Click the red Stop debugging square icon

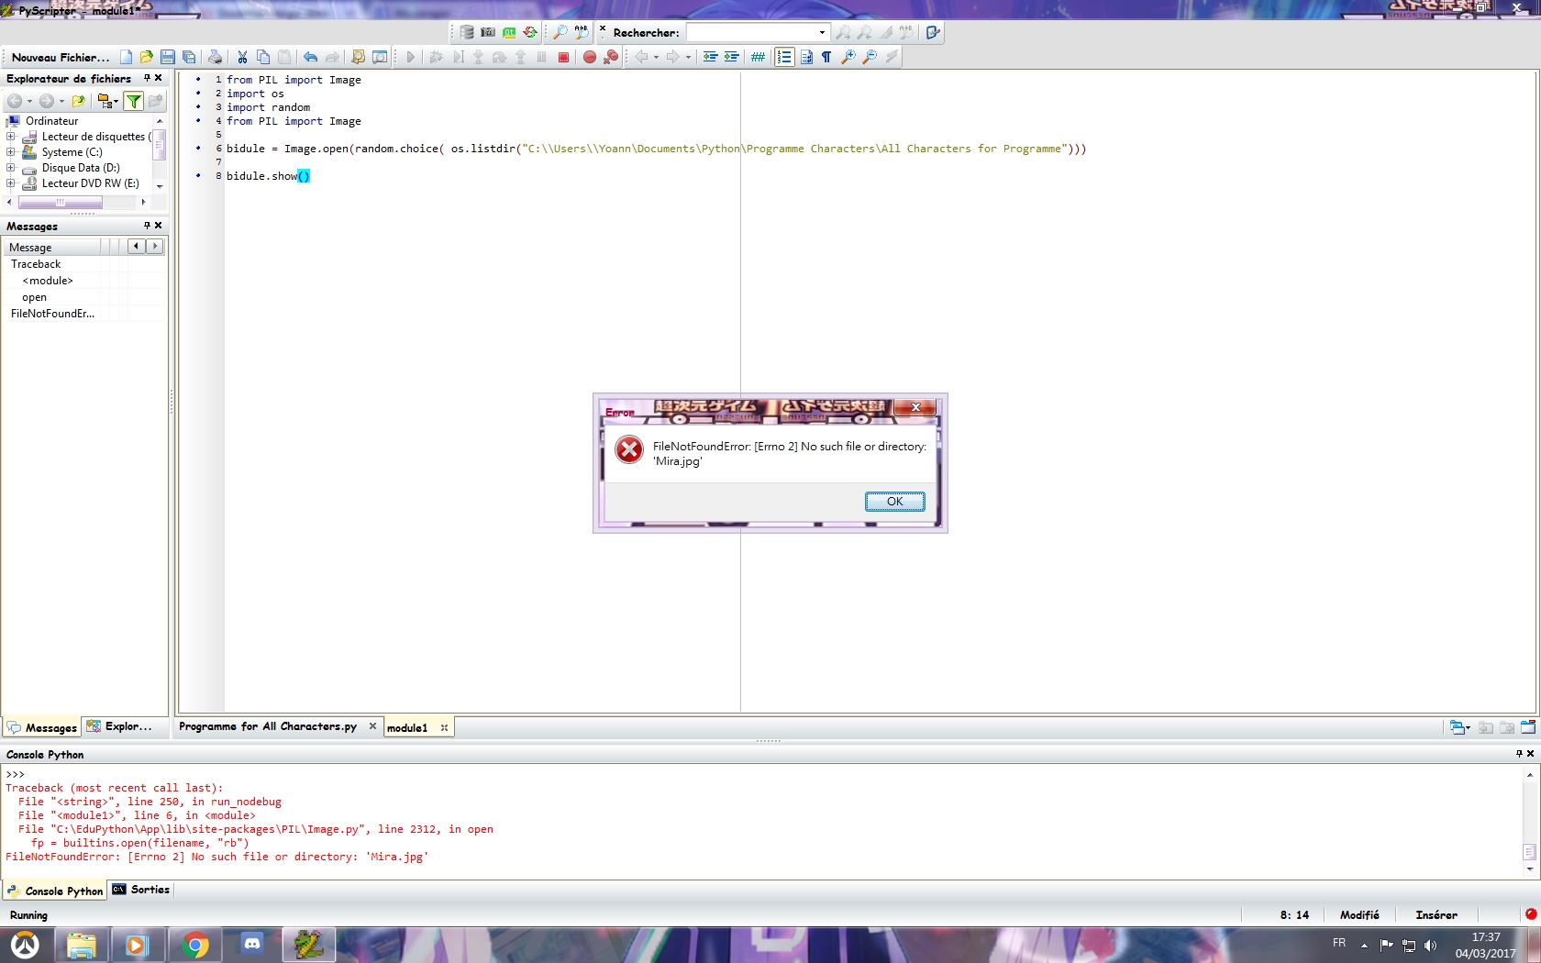(x=564, y=57)
